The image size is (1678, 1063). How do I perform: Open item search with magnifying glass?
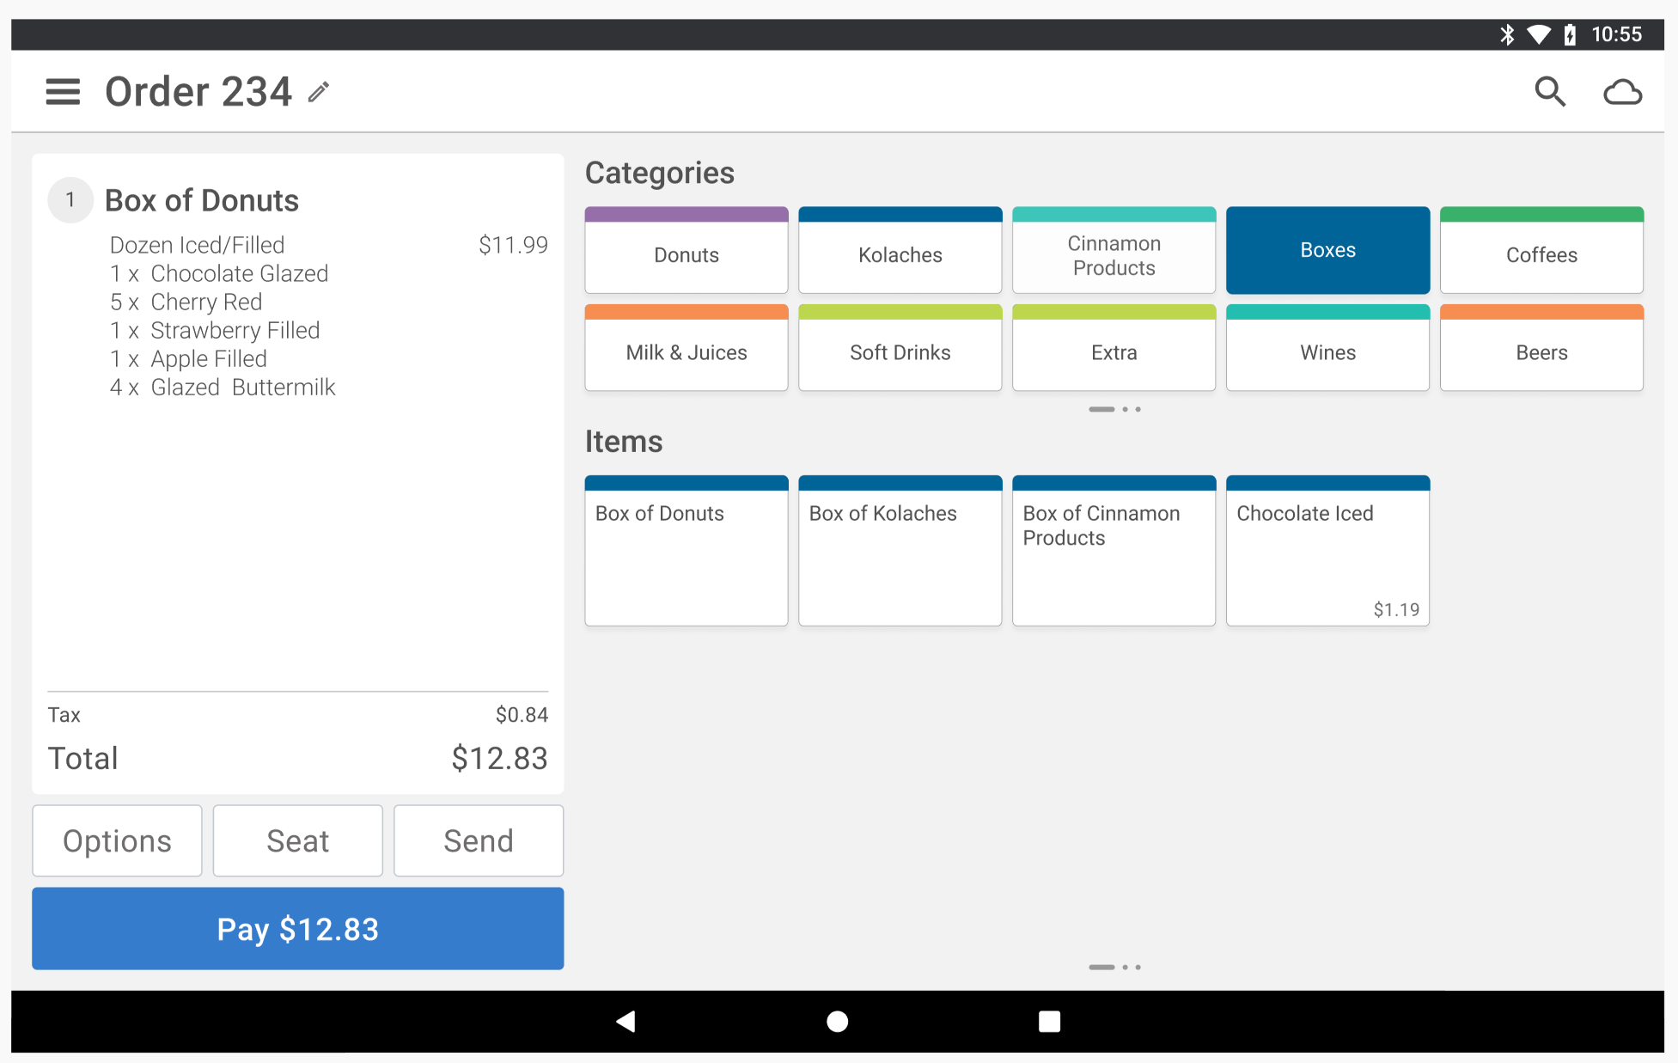1550,91
